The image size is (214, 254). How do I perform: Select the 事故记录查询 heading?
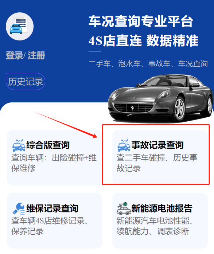click(157, 145)
